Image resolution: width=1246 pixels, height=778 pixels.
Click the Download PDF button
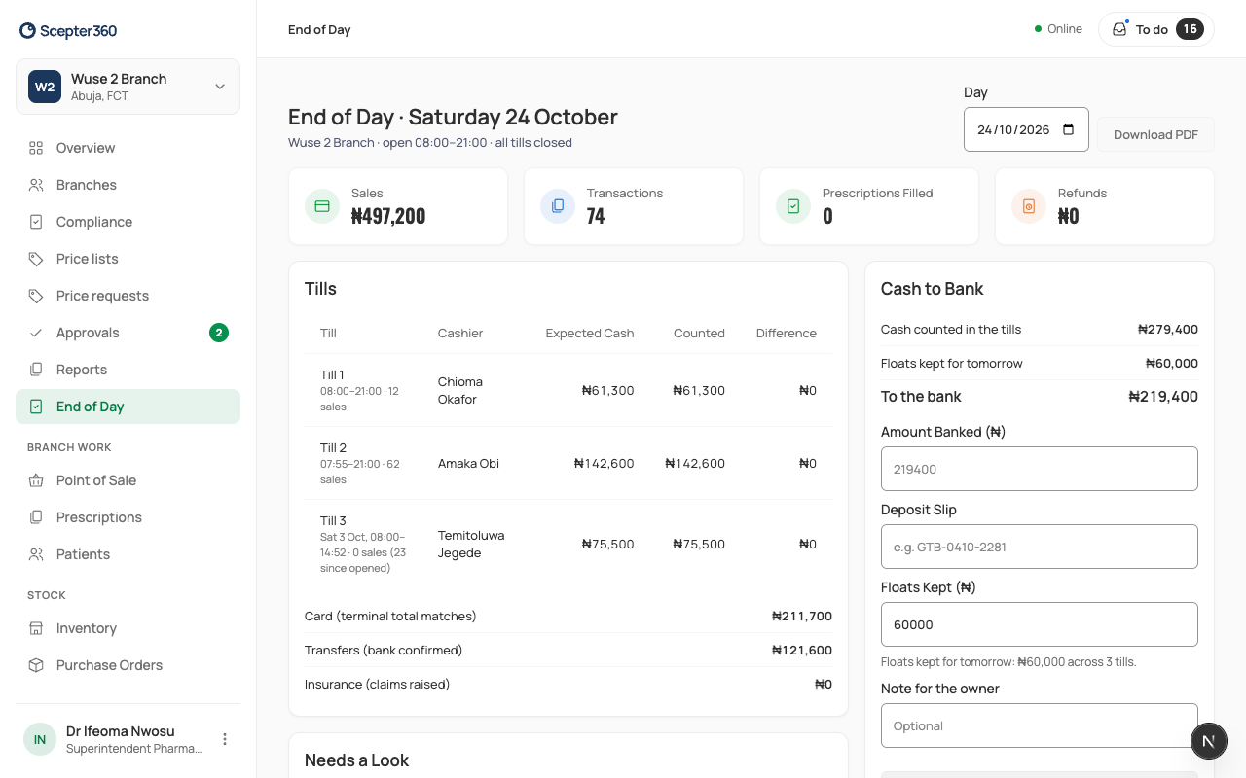click(x=1155, y=134)
